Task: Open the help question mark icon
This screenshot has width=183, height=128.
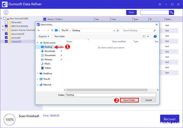Action: 155,36
